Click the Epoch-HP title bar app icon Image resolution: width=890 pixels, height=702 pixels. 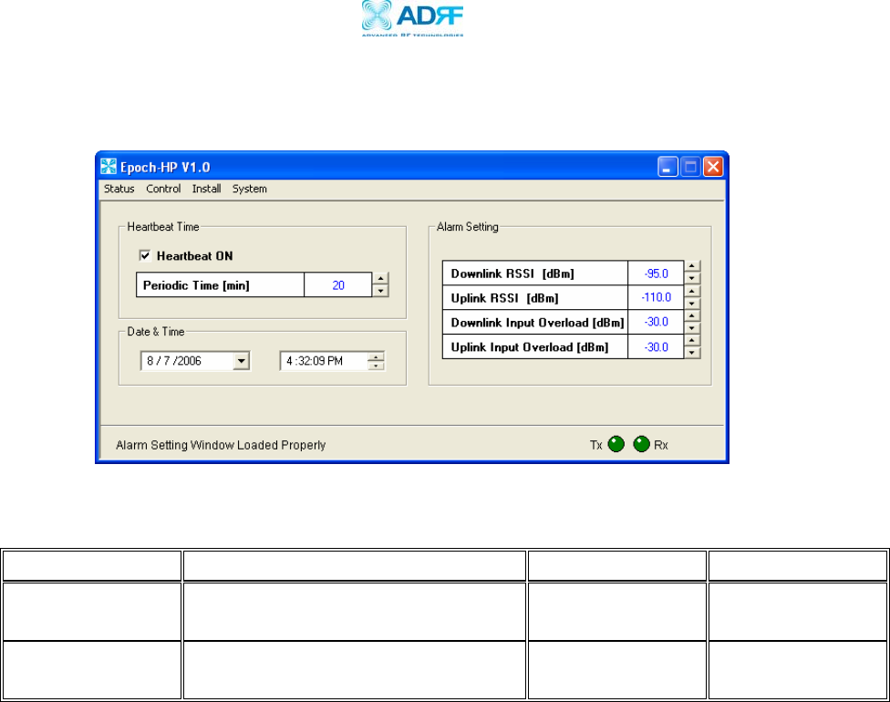(109, 167)
